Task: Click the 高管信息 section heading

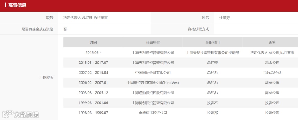Action: [x=17, y=5]
